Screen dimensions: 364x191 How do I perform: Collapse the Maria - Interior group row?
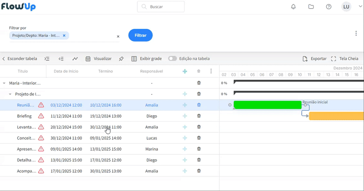[x=4, y=83]
